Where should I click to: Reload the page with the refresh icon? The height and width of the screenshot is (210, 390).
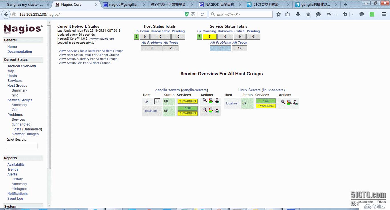(202, 14)
